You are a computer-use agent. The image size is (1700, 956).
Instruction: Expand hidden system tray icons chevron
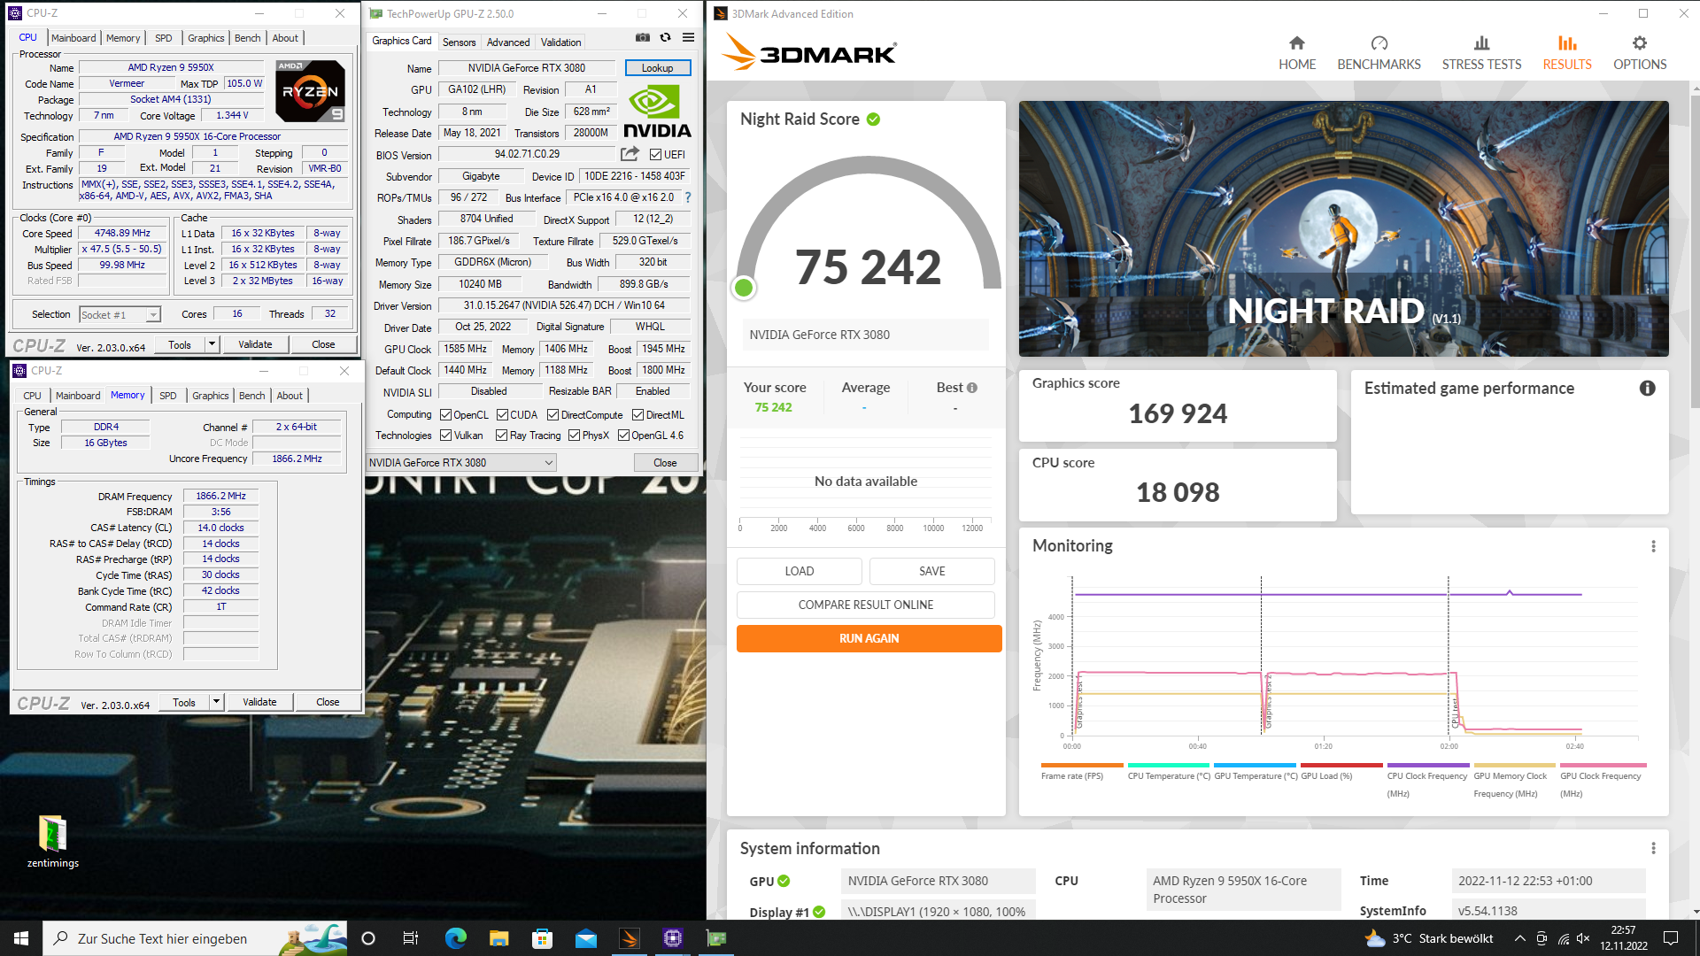click(x=1519, y=938)
